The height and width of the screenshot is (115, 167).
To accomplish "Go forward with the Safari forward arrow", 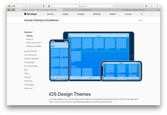I will click(21, 6).
